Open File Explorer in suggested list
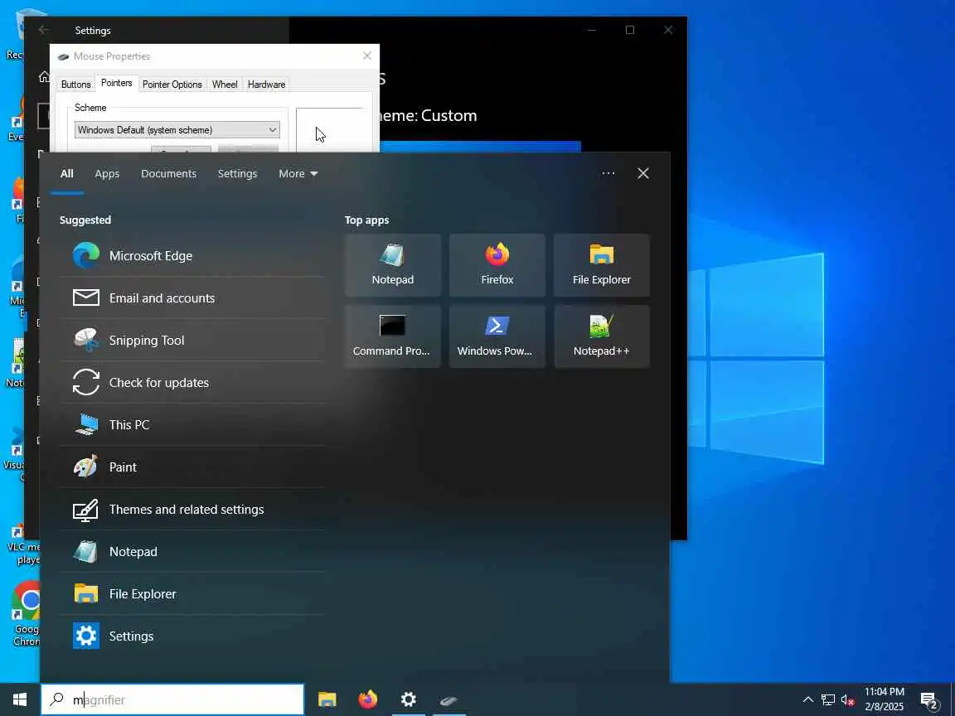The height and width of the screenshot is (716, 955). (x=192, y=593)
